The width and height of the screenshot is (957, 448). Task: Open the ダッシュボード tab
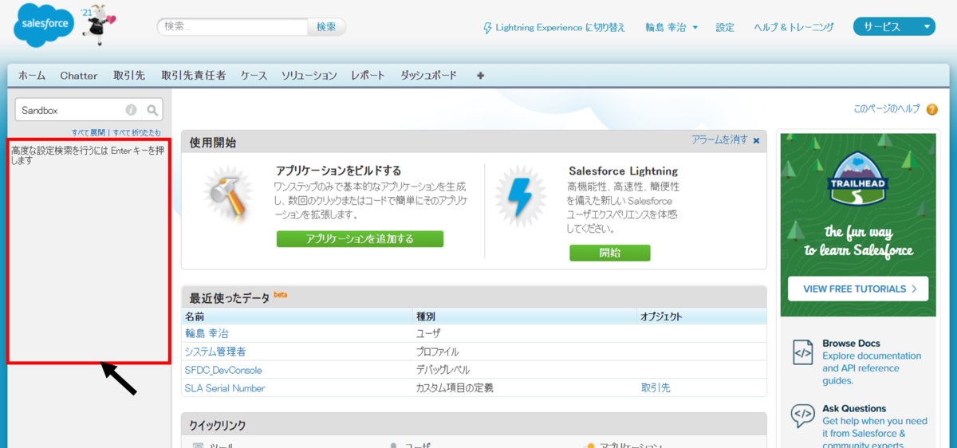point(429,76)
